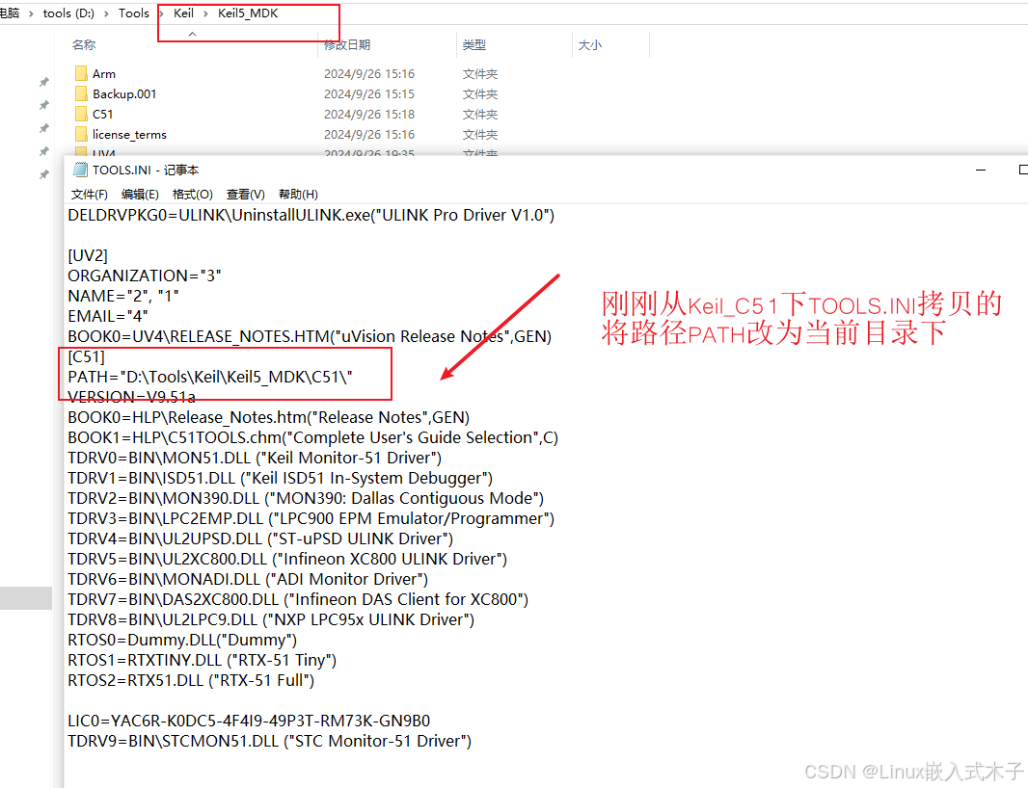Viewport: 1028px width, 788px height.
Task: Open the 帮助(H) menu in Notepad
Action: point(298,195)
